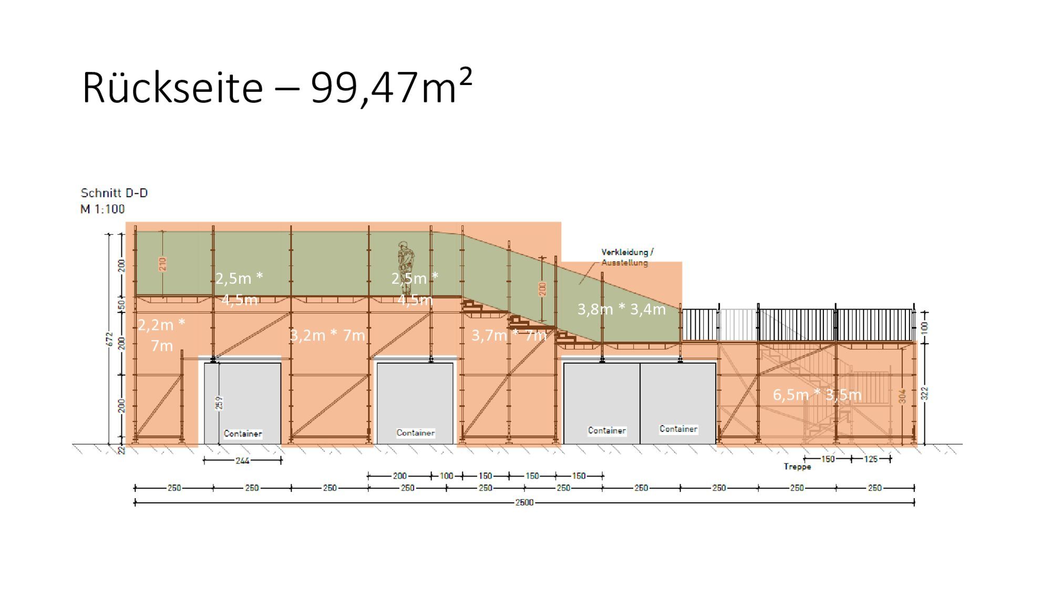Click the total height dimension "672"
1051x591 pixels.
point(110,339)
